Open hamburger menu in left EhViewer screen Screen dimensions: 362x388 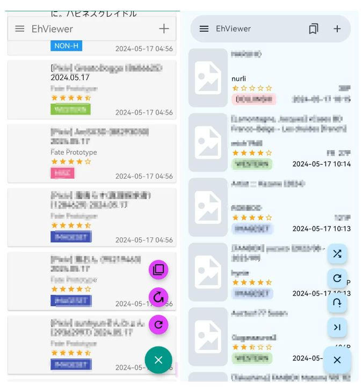pos(20,29)
